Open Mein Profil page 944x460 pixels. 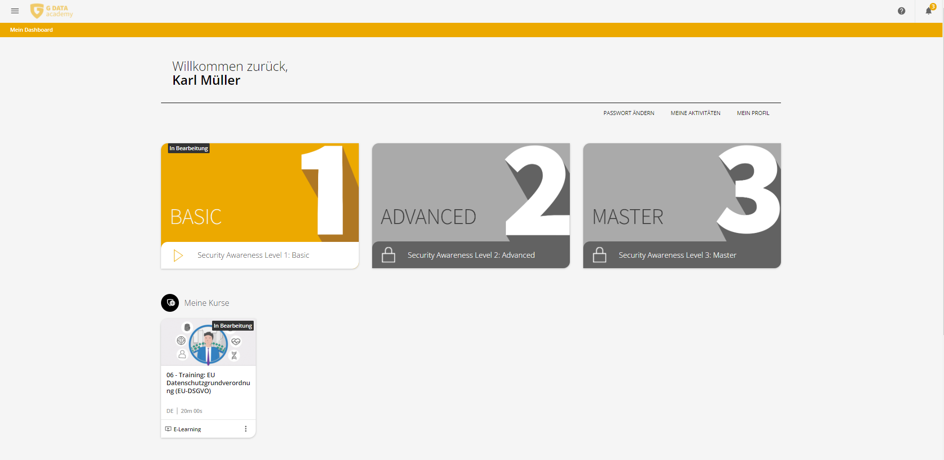click(753, 113)
